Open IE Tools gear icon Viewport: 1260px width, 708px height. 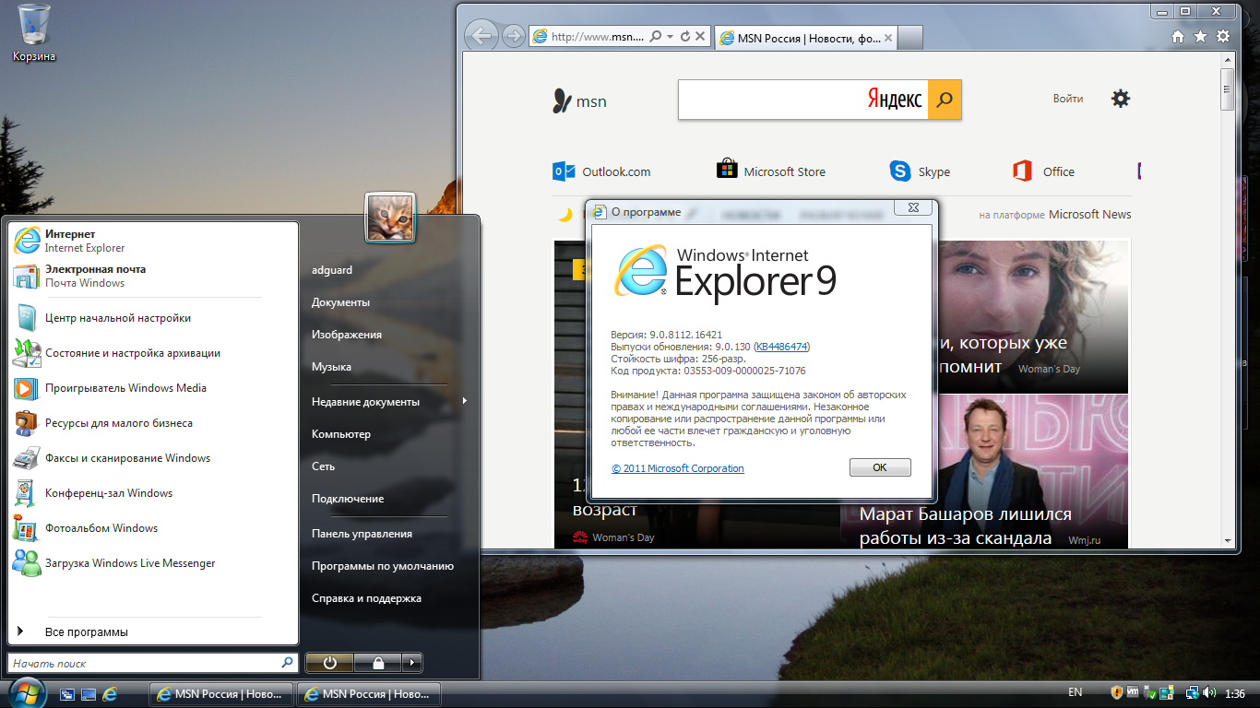click(1223, 37)
